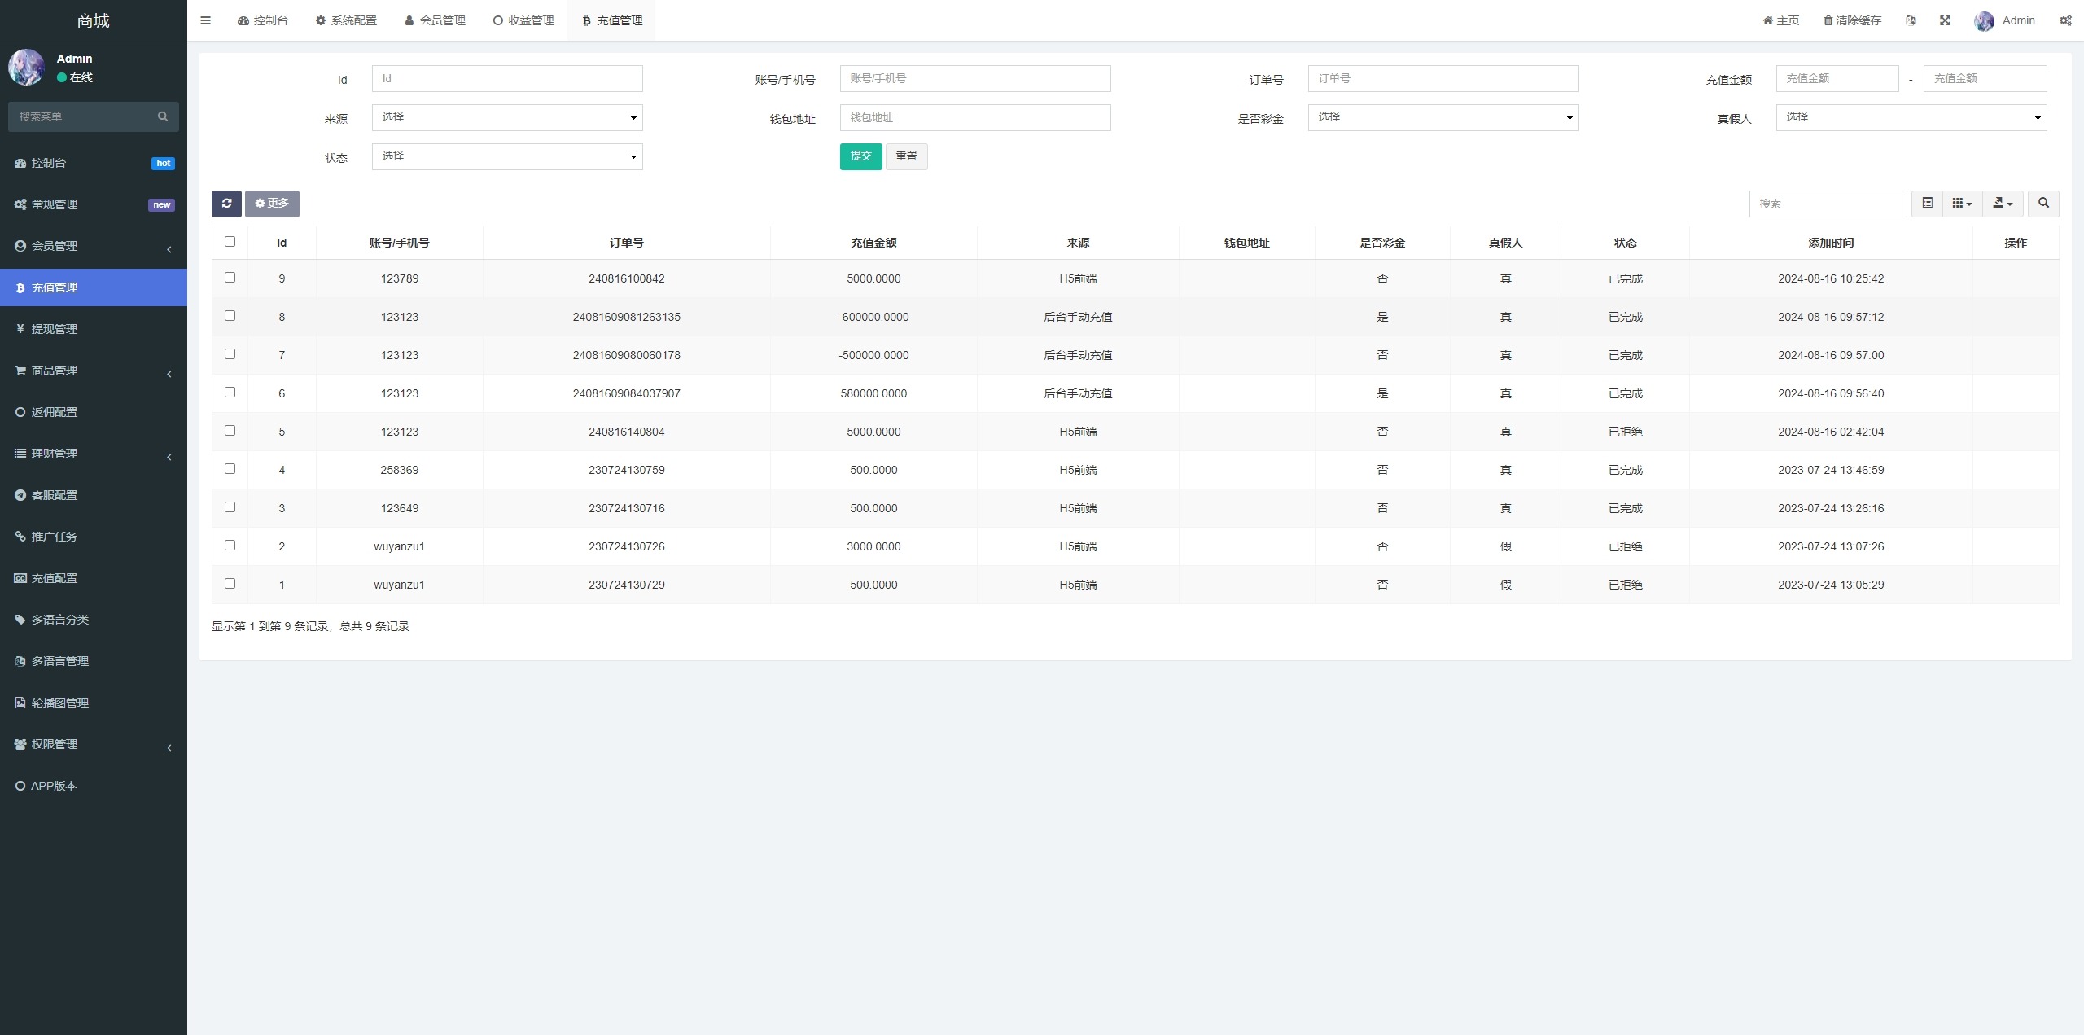Screen dimensions: 2084x1035
Task: Expand 权限管理 submenu in sidebar
Action: (x=94, y=744)
